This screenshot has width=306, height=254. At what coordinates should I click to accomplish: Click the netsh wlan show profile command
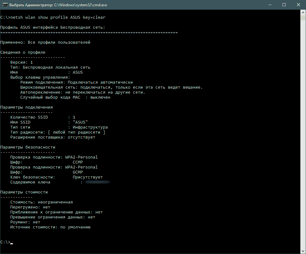[60, 17]
